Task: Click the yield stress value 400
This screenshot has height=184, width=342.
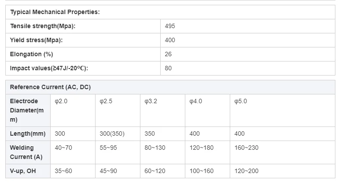Action: (170, 40)
